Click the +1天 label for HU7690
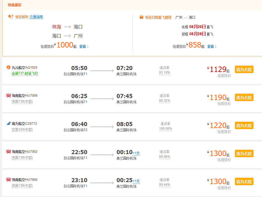The width and height of the screenshot is (262, 197). [136, 181]
